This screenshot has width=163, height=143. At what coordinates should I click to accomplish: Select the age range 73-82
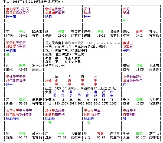(62, 137)
